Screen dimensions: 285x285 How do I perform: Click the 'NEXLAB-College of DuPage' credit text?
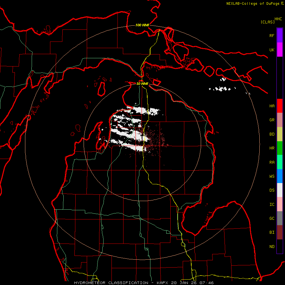point(253,3)
